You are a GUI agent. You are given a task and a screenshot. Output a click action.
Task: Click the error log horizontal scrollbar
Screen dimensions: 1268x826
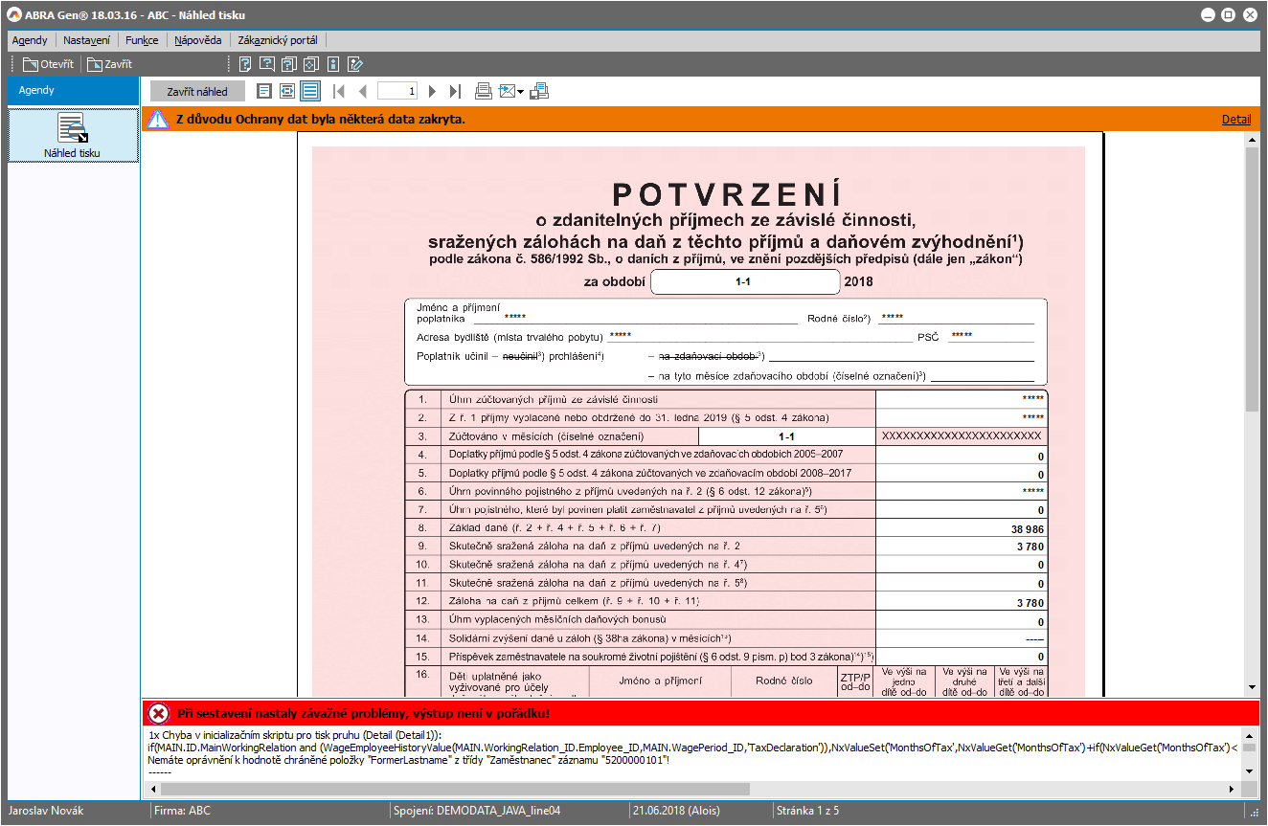(x=455, y=789)
